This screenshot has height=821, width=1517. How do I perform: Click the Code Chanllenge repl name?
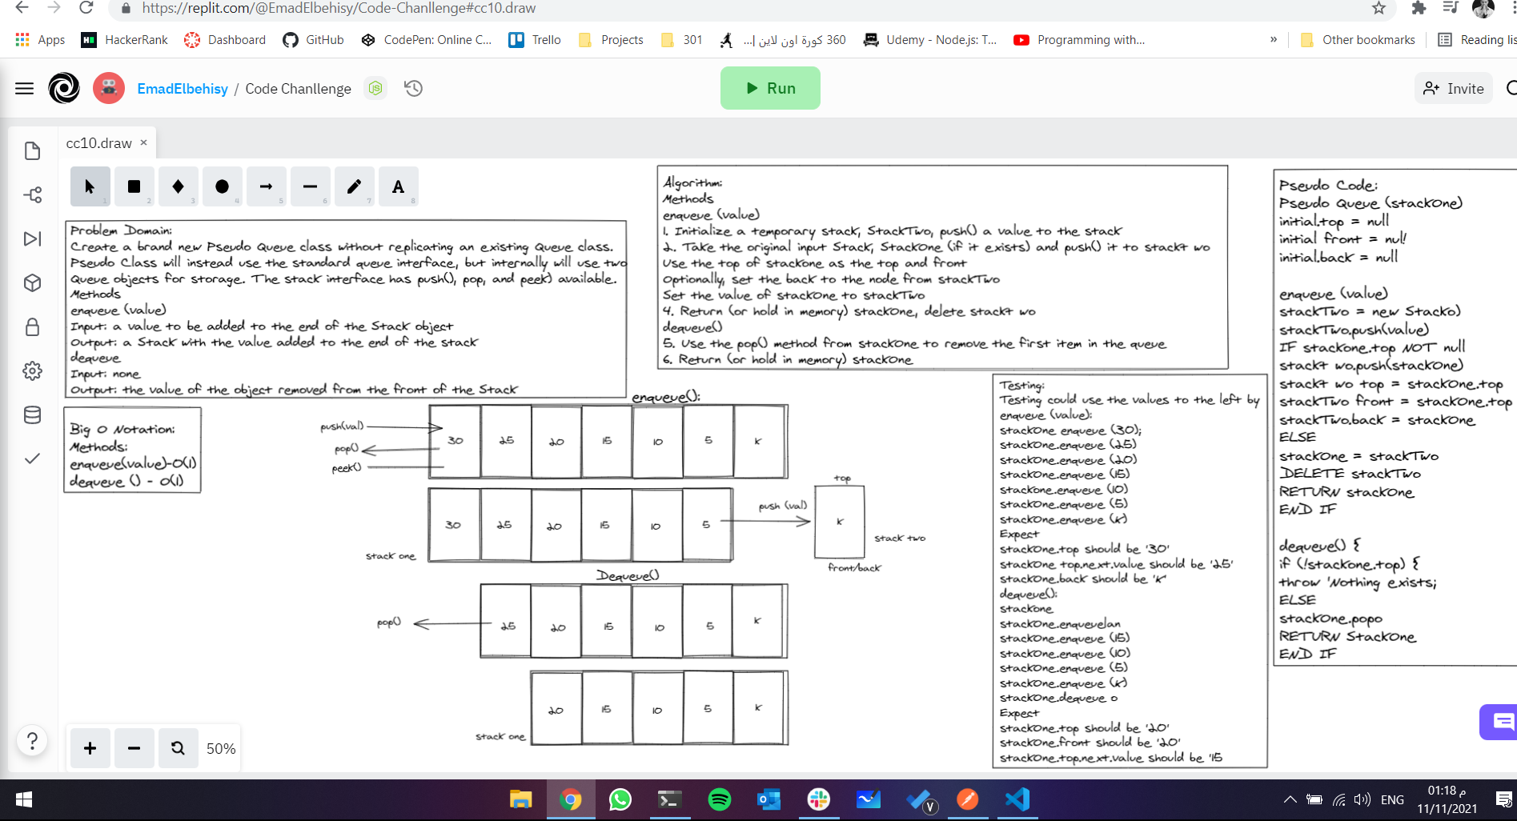coord(298,89)
